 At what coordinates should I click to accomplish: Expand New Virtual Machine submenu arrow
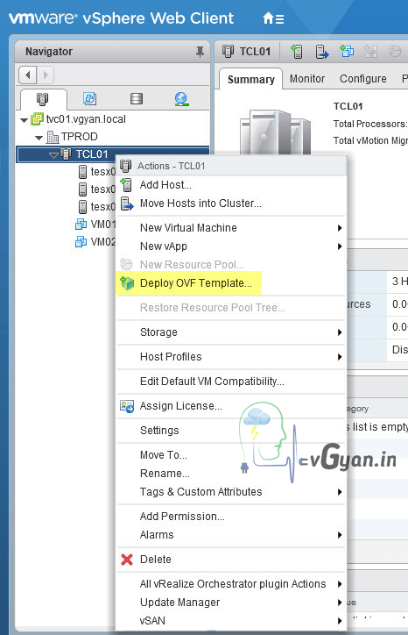pyautogui.click(x=340, y=228)
